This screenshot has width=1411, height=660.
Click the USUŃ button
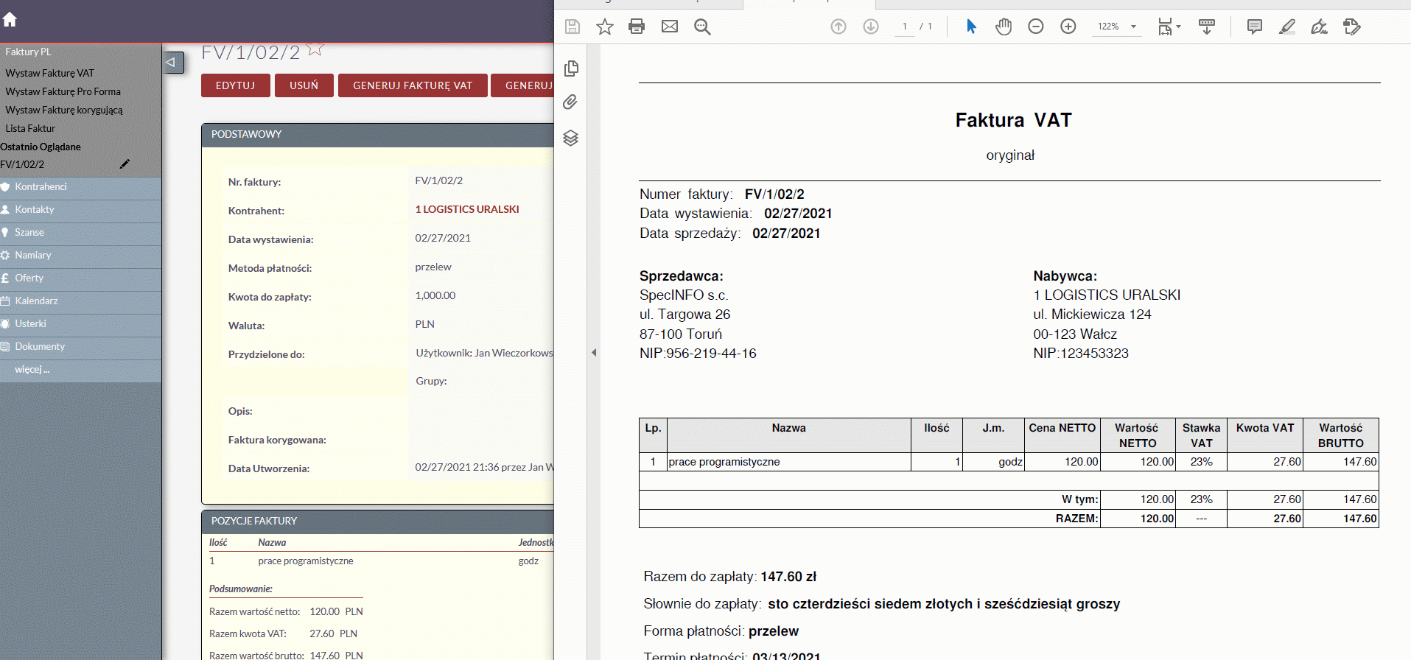point(304,85)
